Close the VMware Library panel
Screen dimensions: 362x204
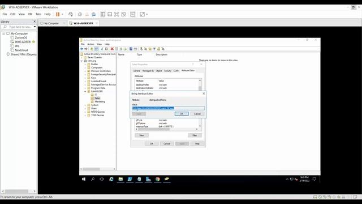35,22
